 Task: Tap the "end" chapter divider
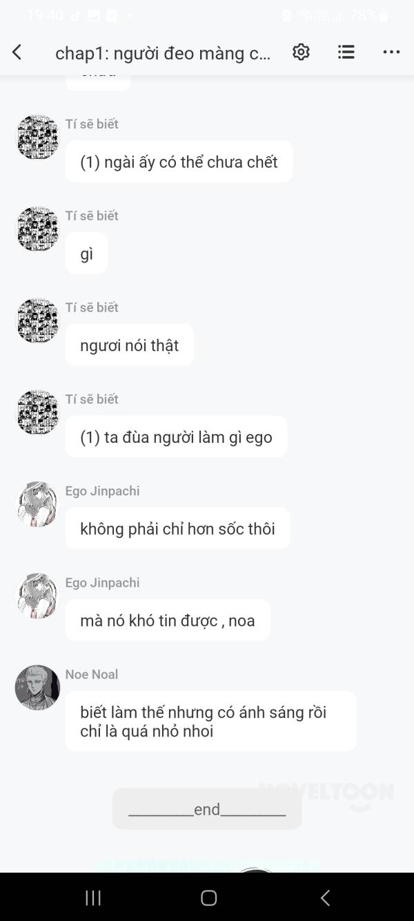click(x=207, y=809)
